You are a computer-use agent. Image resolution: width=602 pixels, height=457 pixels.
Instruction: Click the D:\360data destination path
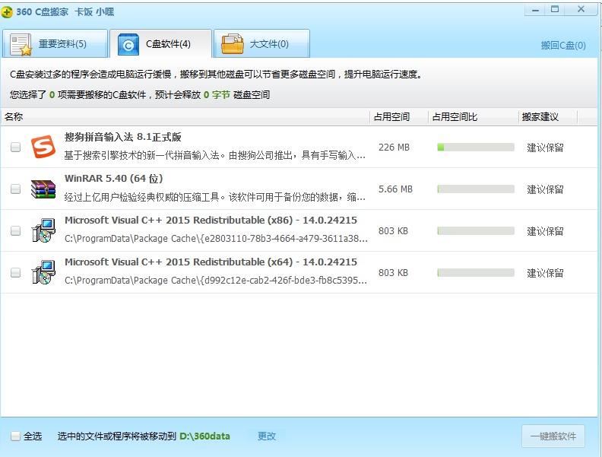(204, 436)
